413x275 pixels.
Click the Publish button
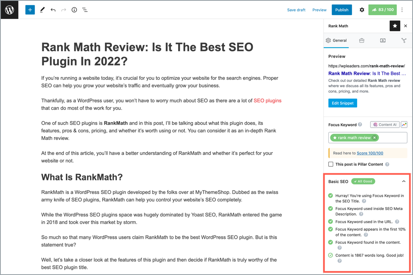341,10
